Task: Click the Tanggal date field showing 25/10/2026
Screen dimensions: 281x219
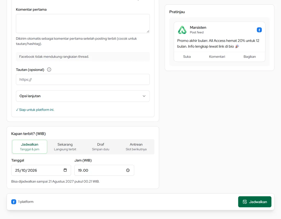Action: [x=41, y=170]
